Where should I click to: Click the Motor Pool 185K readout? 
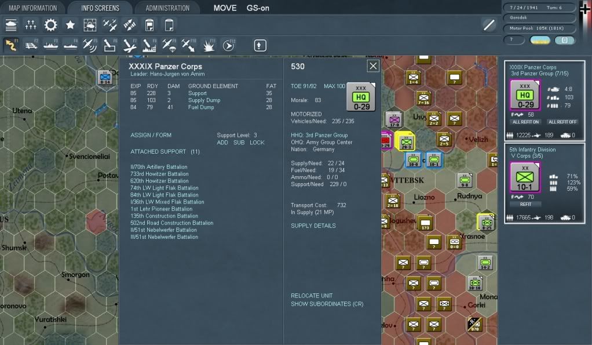(x=539, y=28)
